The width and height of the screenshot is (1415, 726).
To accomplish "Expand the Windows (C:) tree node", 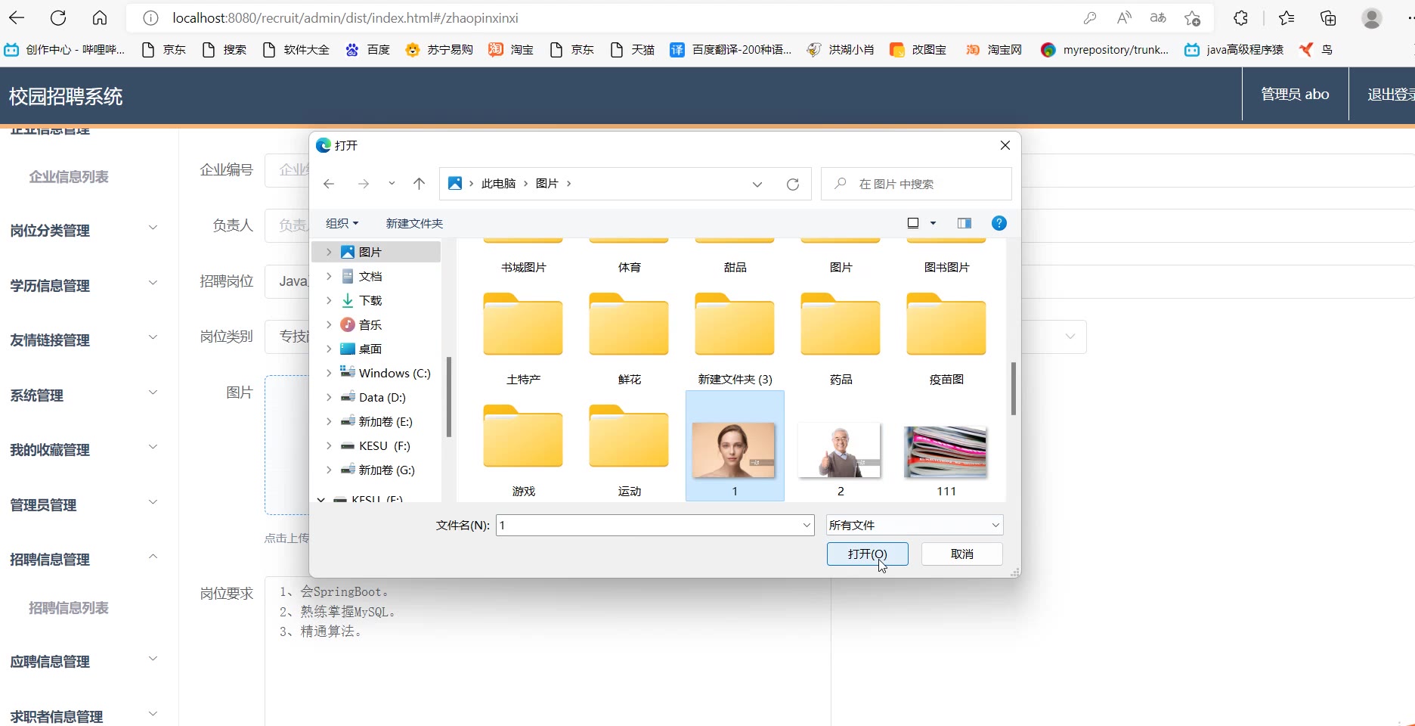I will coord(329,373).
